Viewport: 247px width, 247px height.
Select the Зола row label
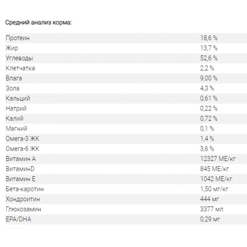point(13,88)
